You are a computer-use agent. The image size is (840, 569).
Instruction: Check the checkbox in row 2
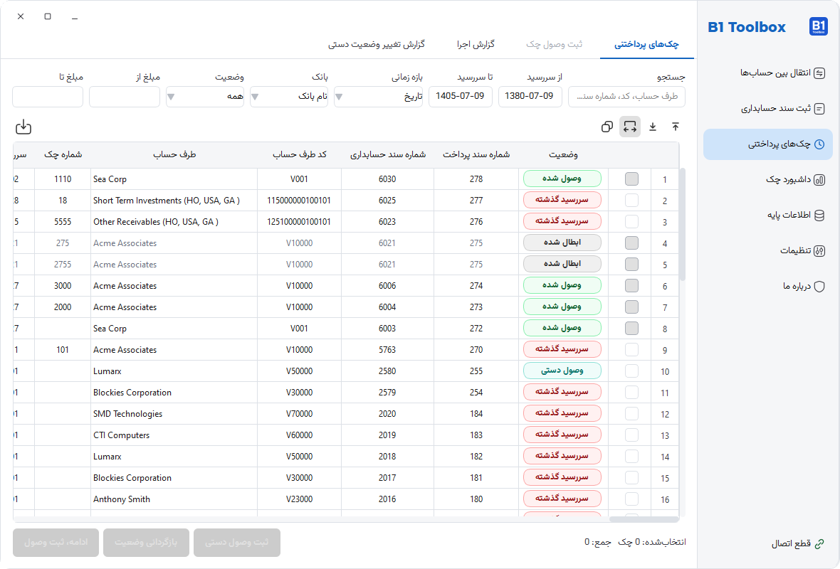[x=631, y=200]
